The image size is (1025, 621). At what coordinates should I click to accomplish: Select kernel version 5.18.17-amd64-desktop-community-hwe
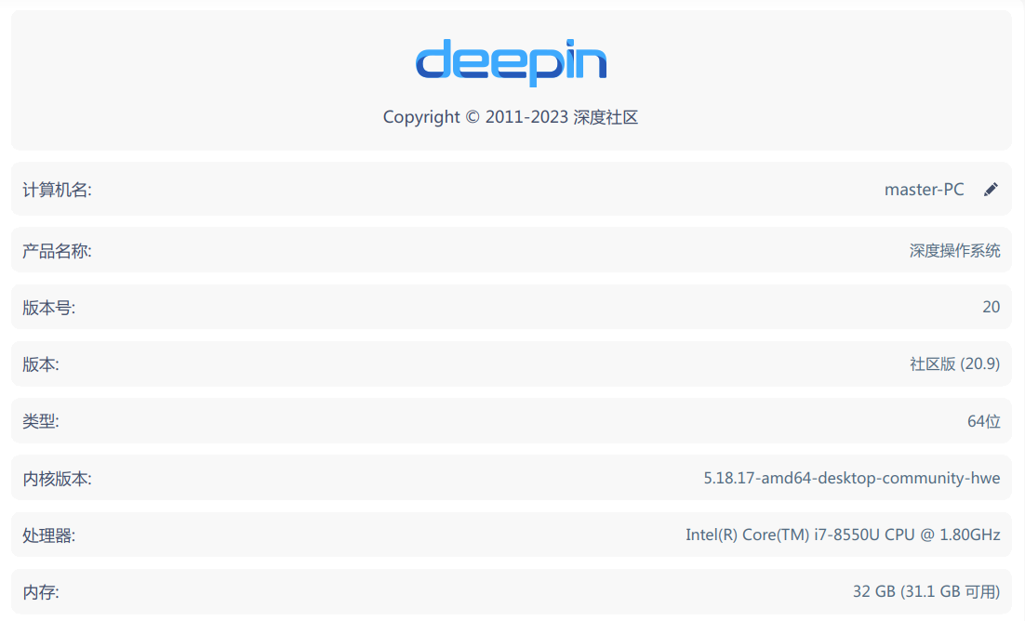(852, 478)
